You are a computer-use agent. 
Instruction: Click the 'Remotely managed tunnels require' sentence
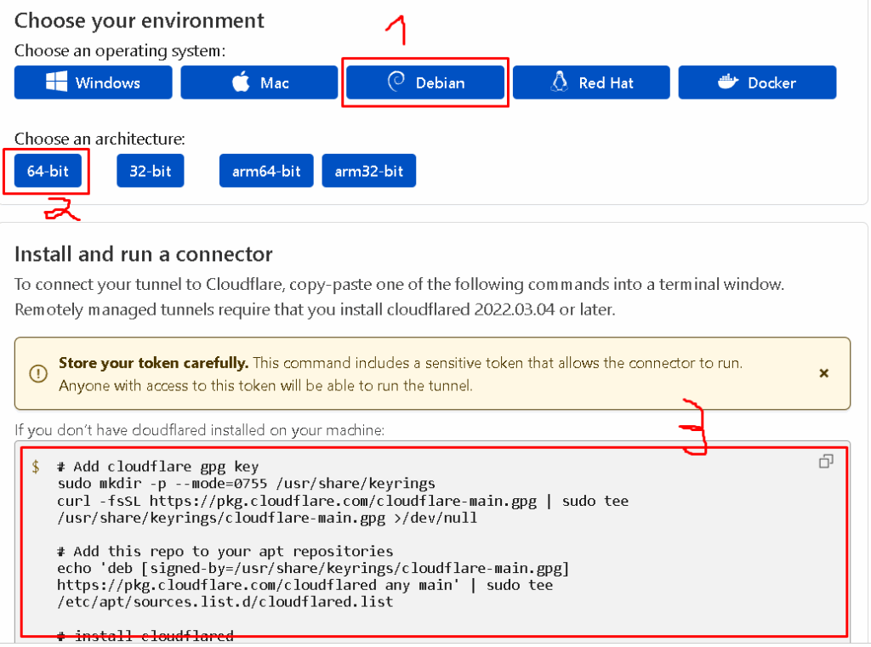[x=315, y=309]
